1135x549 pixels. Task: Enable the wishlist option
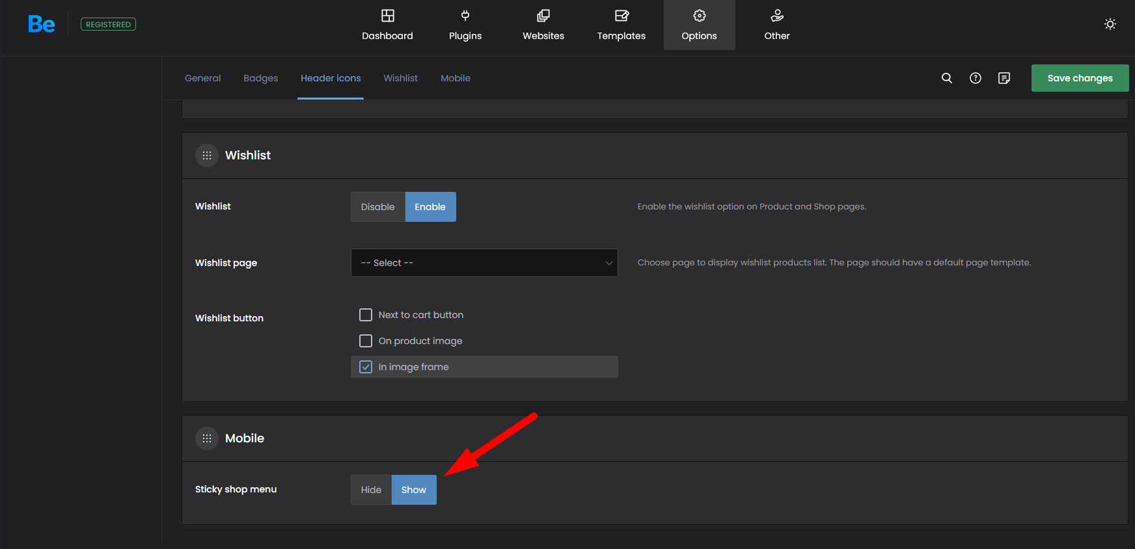point(430,207)
